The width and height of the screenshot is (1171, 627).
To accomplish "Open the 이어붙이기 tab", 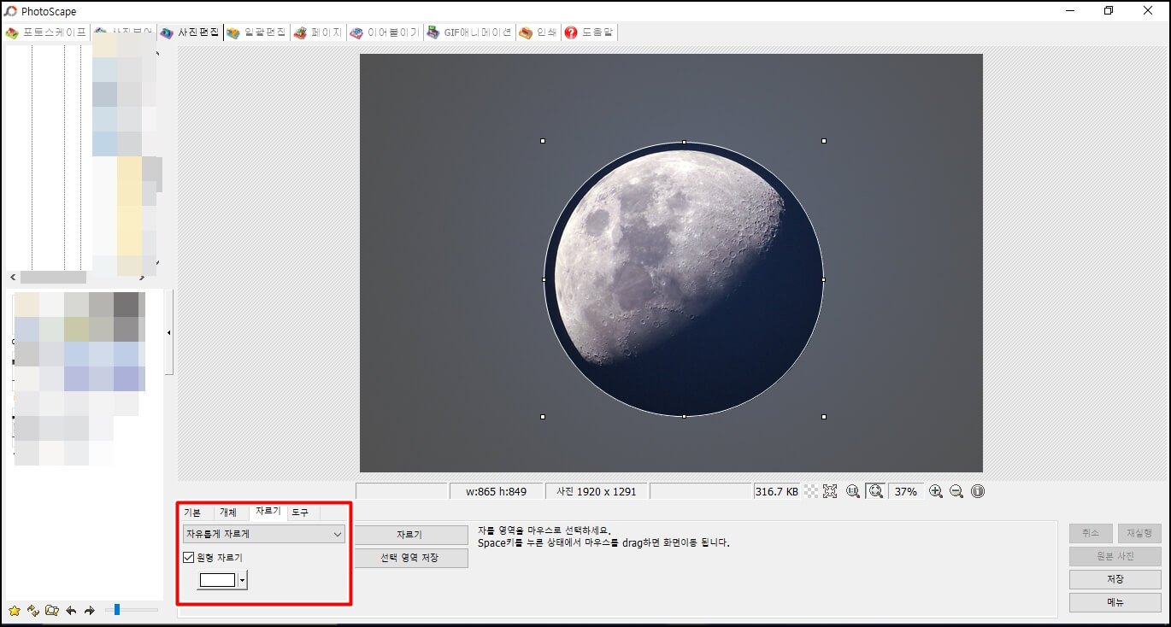I will point(385,32).
